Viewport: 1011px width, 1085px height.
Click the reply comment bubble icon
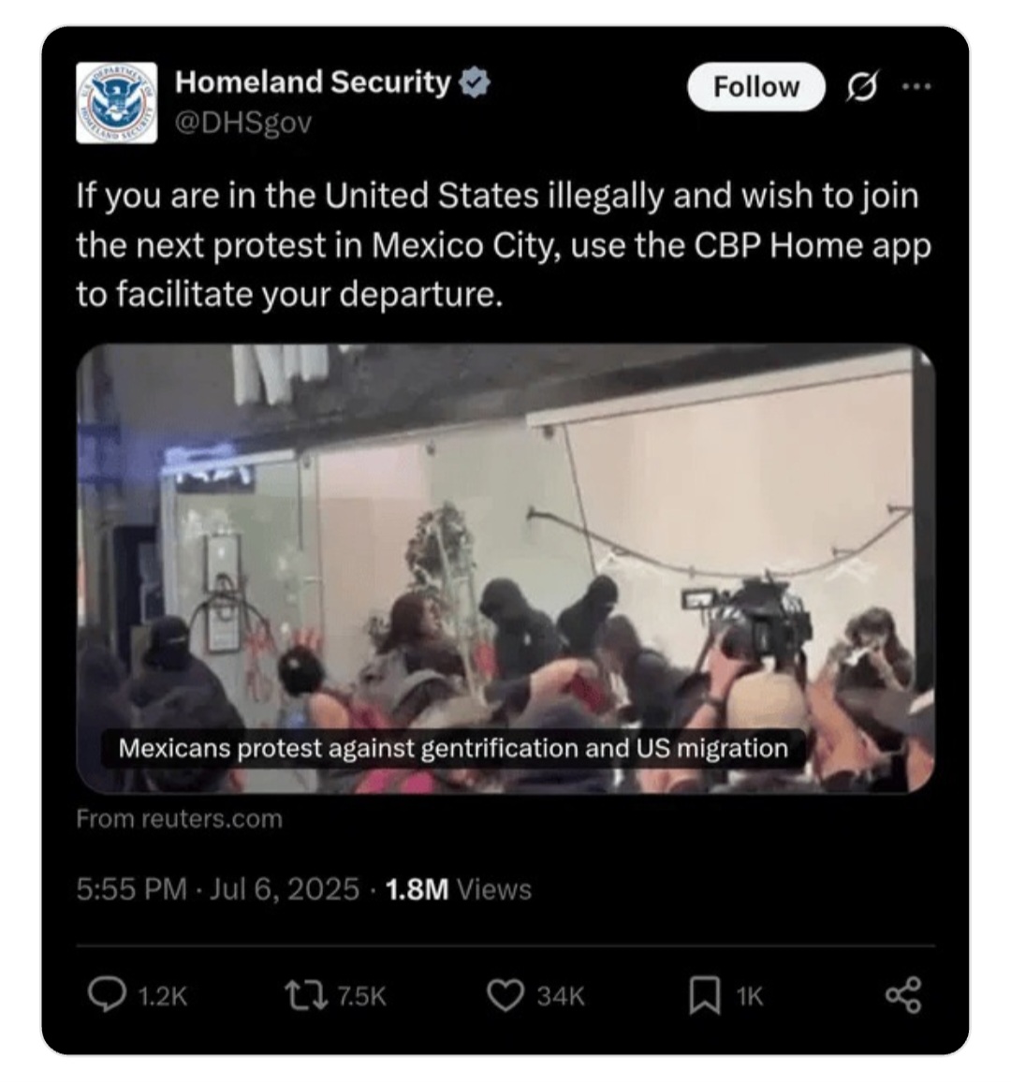(x=108, y=995)
